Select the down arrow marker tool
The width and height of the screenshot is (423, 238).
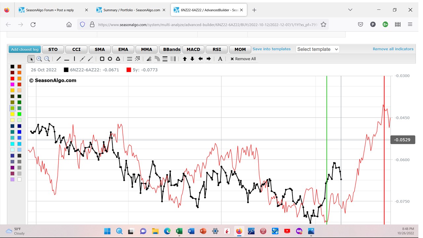tap(192, 59)
